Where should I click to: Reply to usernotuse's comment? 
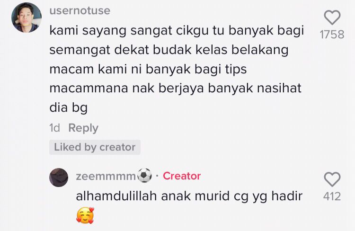83,128
